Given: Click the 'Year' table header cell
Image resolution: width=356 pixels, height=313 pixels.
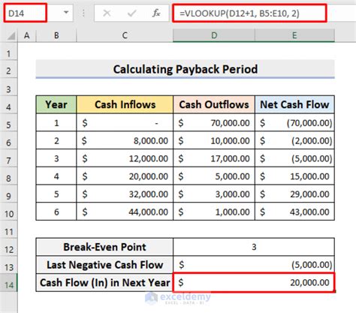Looking at the screenshot, I should [x=56, y=104].
